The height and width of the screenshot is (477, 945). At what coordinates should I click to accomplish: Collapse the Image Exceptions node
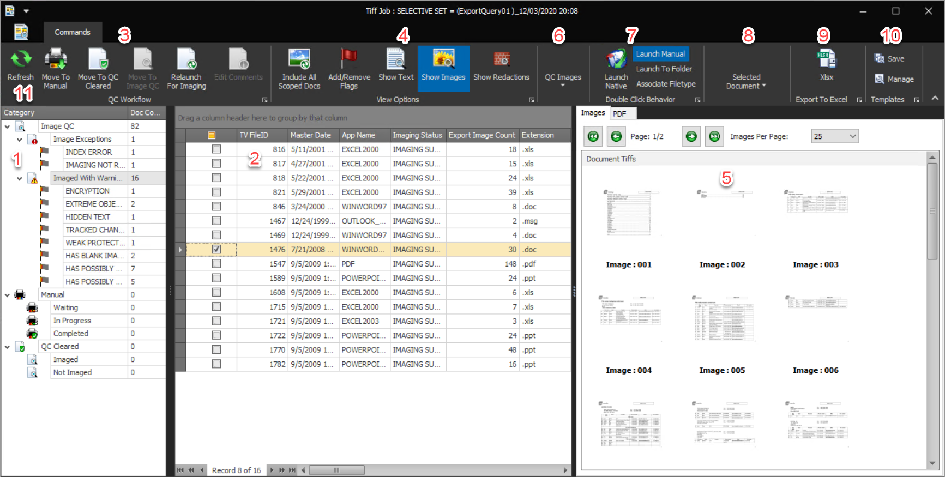20,140
